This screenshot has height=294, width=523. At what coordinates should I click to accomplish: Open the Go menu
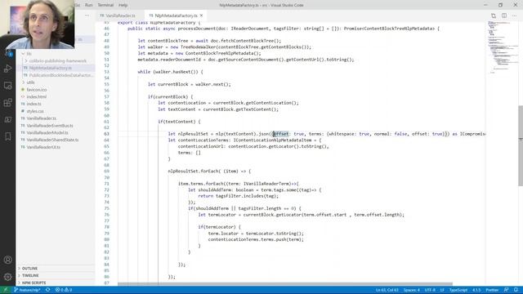tap(78, 5)
